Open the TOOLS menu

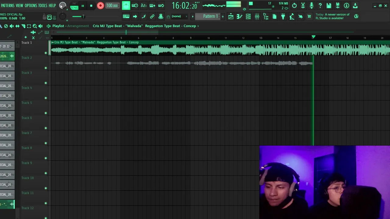tap(43, 5)
